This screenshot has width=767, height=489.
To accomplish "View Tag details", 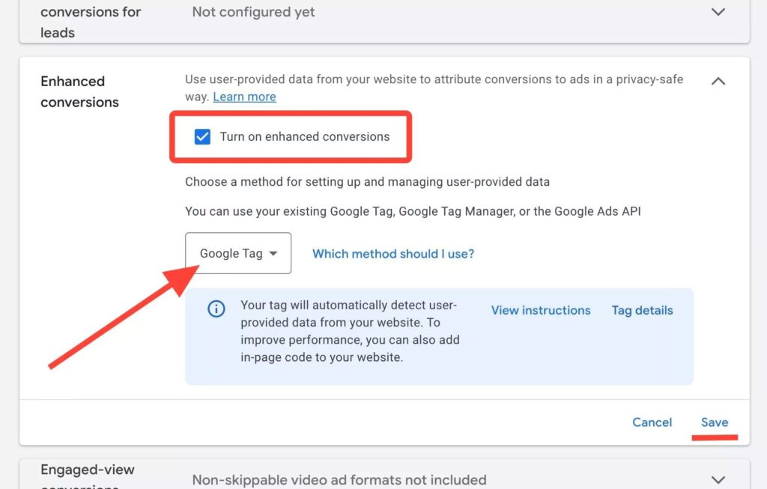I will point(641,310).
